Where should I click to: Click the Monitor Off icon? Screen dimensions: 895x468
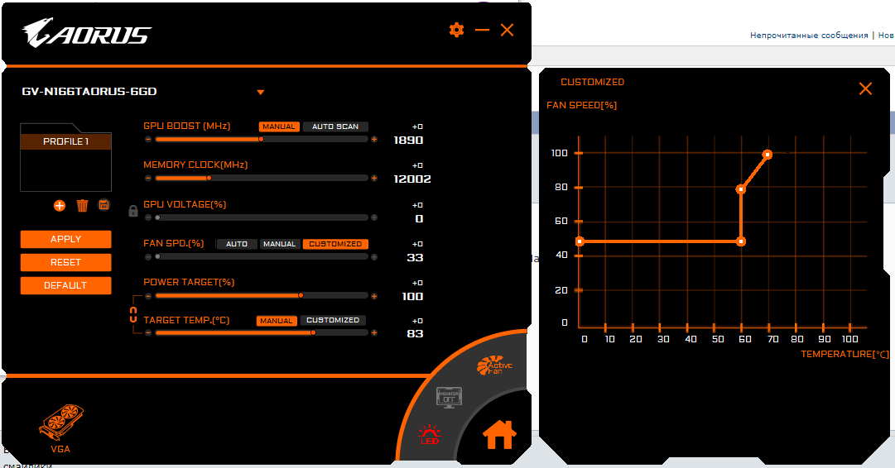(450, 398)
